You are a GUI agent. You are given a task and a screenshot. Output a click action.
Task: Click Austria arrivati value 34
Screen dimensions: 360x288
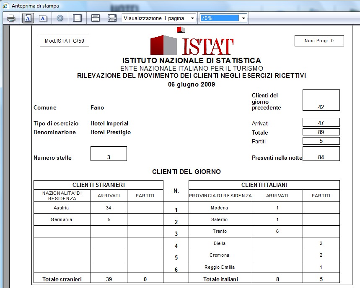pyautogui.click(x=109, y=208)
